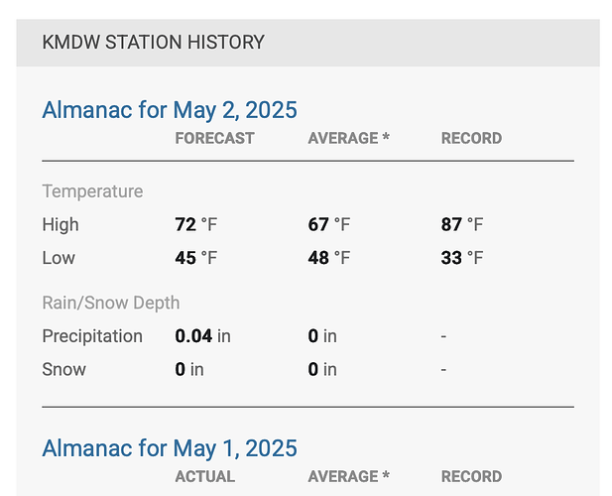Click the RECORD header in May 1 almanac

(471, 476)
